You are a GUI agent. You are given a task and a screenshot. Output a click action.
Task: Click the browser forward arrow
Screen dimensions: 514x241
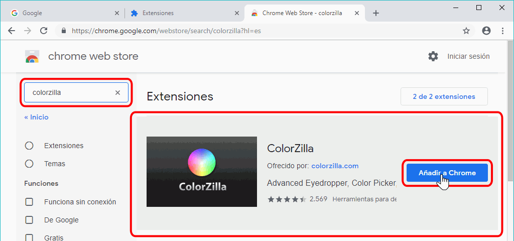pos(28,31)
